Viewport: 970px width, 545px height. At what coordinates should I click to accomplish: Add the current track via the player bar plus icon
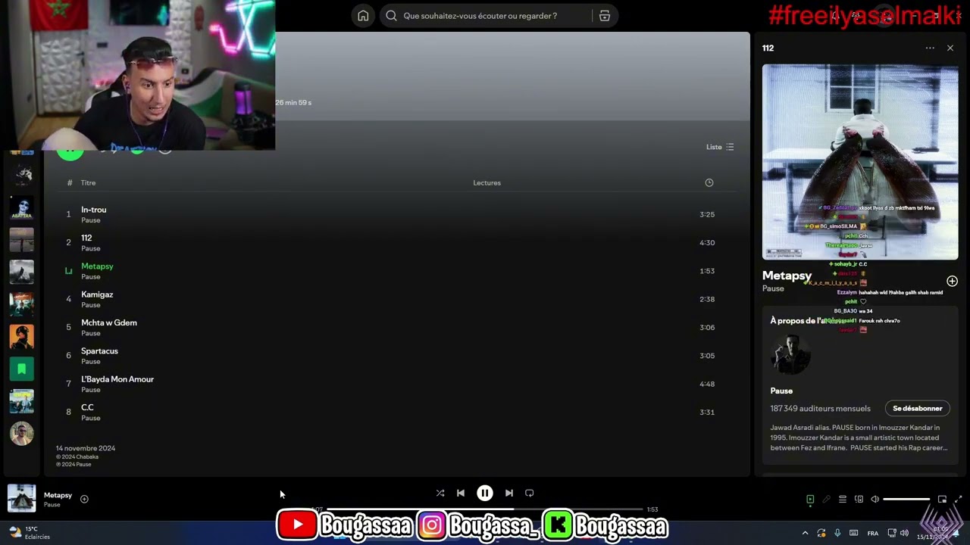tap(84, 499)
